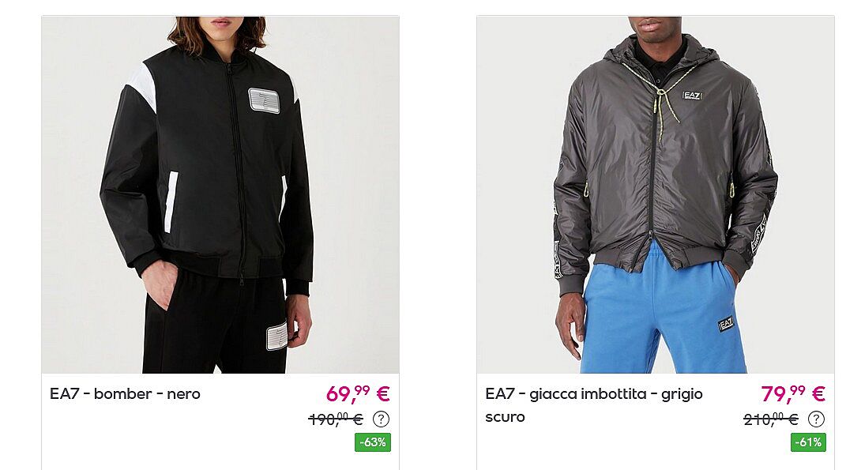
Task: Click the question mark icon beside 190,00 €
Action: pos(381,419)
